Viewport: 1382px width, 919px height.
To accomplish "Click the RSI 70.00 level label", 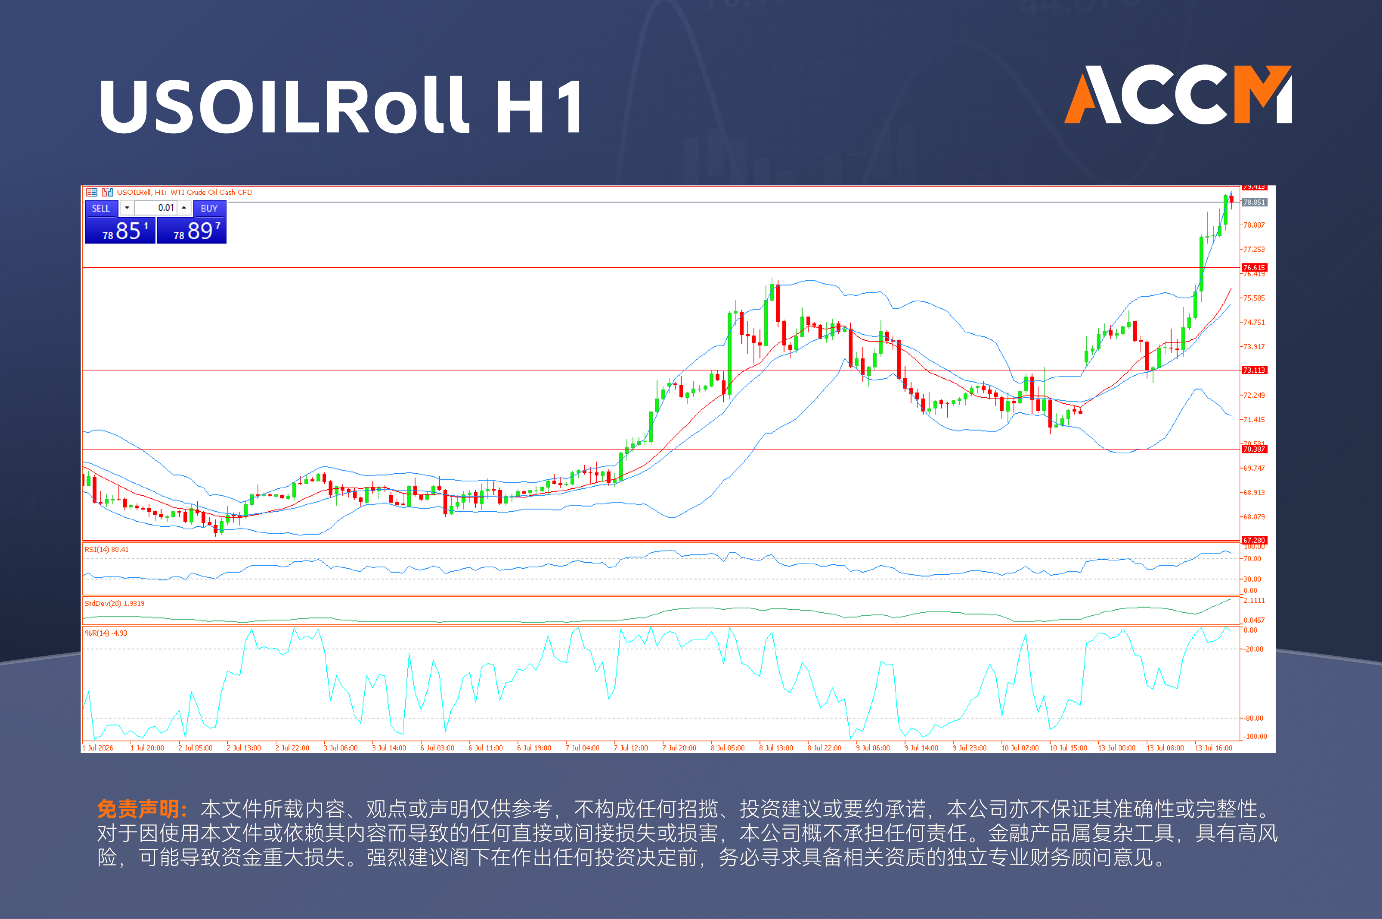I will [x=1253, y=559].
